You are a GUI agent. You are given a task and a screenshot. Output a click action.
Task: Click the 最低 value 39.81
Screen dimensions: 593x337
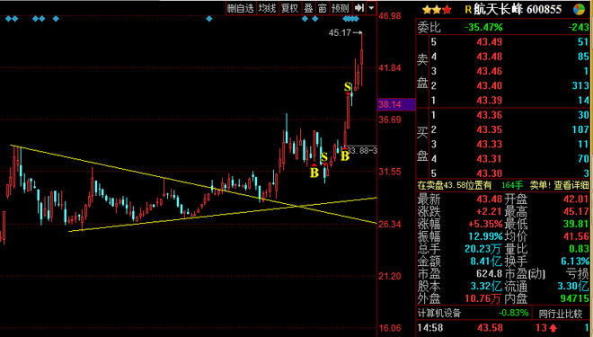576,224
